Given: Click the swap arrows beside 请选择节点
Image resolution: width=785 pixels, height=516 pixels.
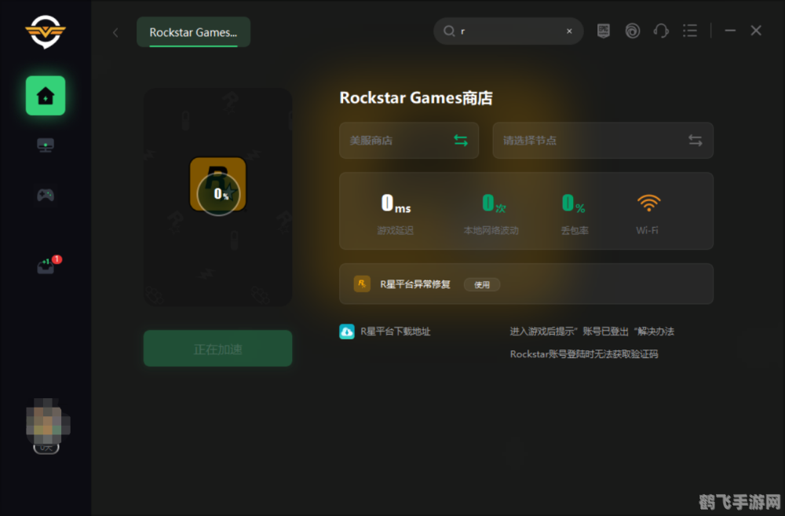Looking at the screenshot, I should pos(695,140).
